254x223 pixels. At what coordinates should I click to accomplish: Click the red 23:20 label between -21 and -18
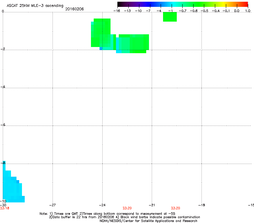pos(176,208)
